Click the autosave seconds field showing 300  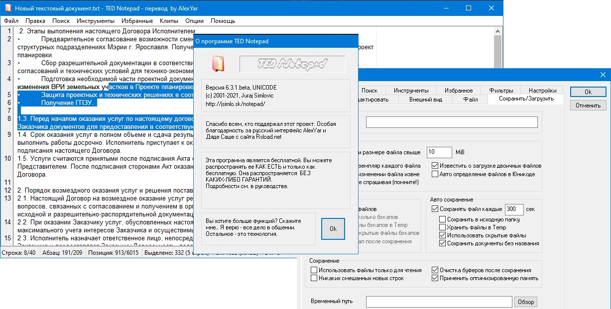tap(513, 209)
